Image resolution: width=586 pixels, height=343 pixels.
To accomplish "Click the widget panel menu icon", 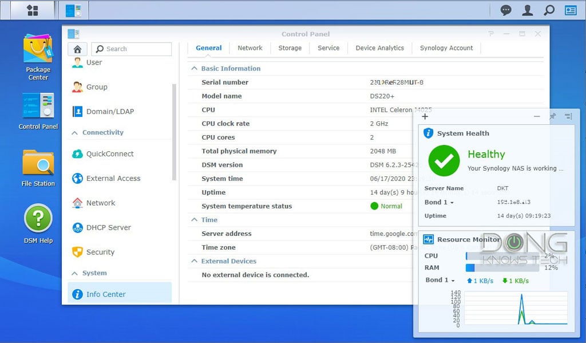I will (568, 116).
